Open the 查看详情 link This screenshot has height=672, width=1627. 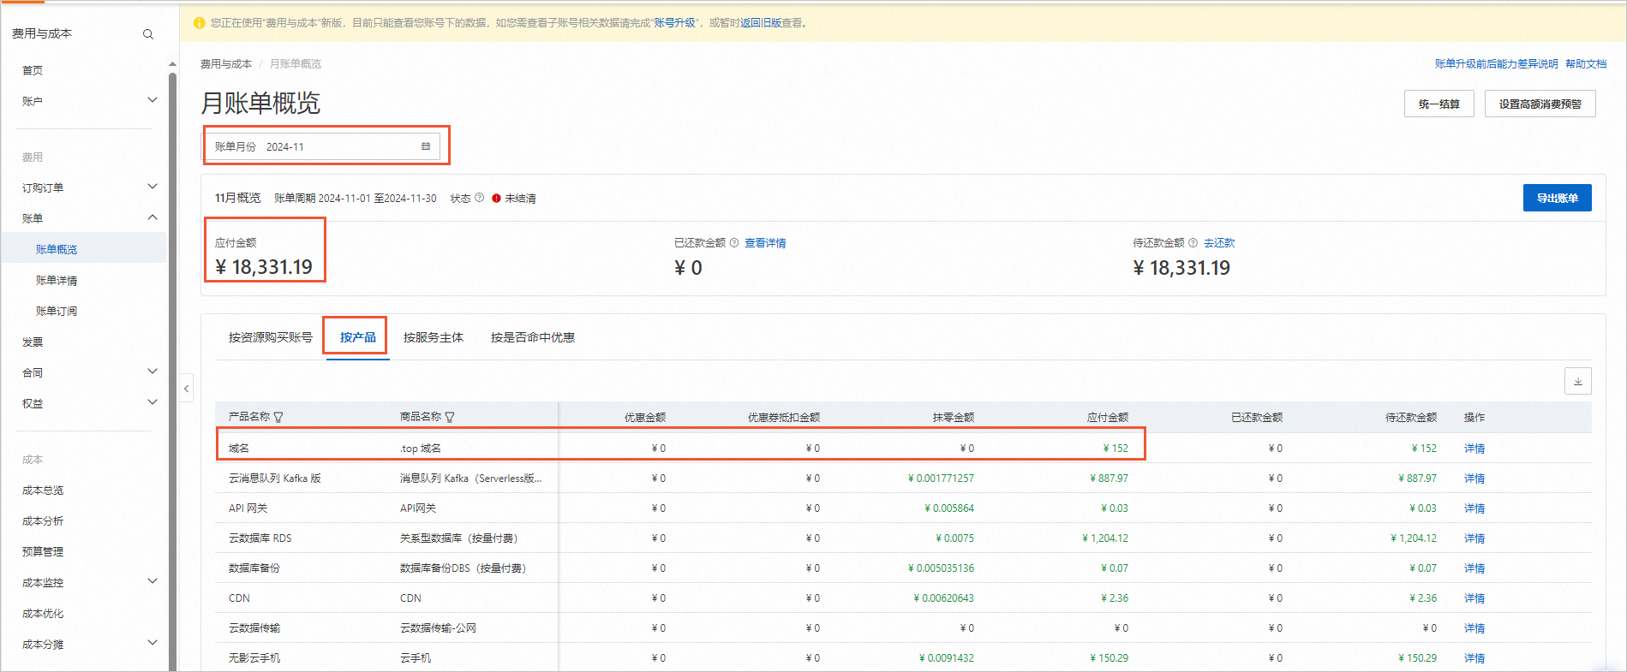pos(765,243)
